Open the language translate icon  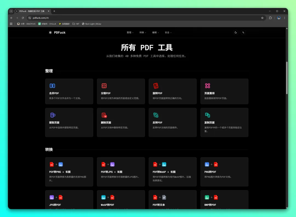tap(243, 33)
